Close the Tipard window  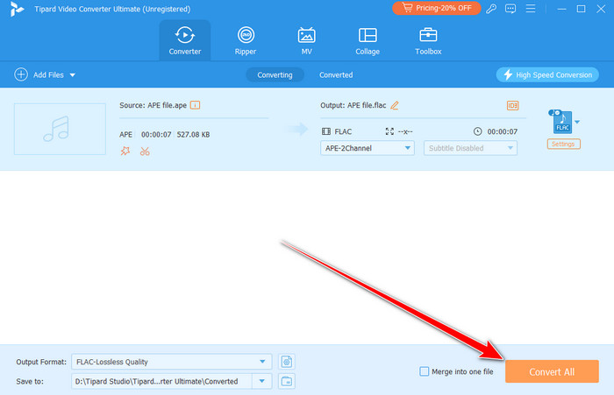tap(601, 9)
